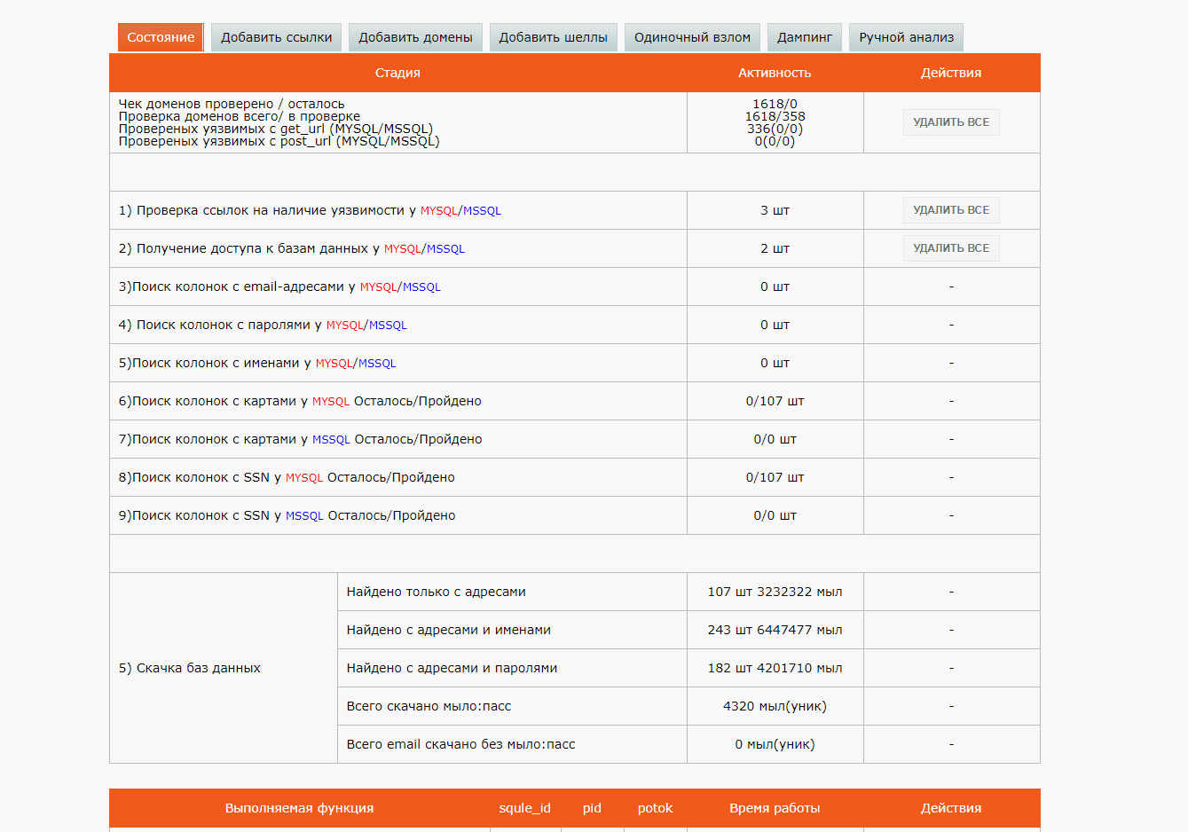Click the stage 9 SSN row label for MSSQL

[287, 515]
